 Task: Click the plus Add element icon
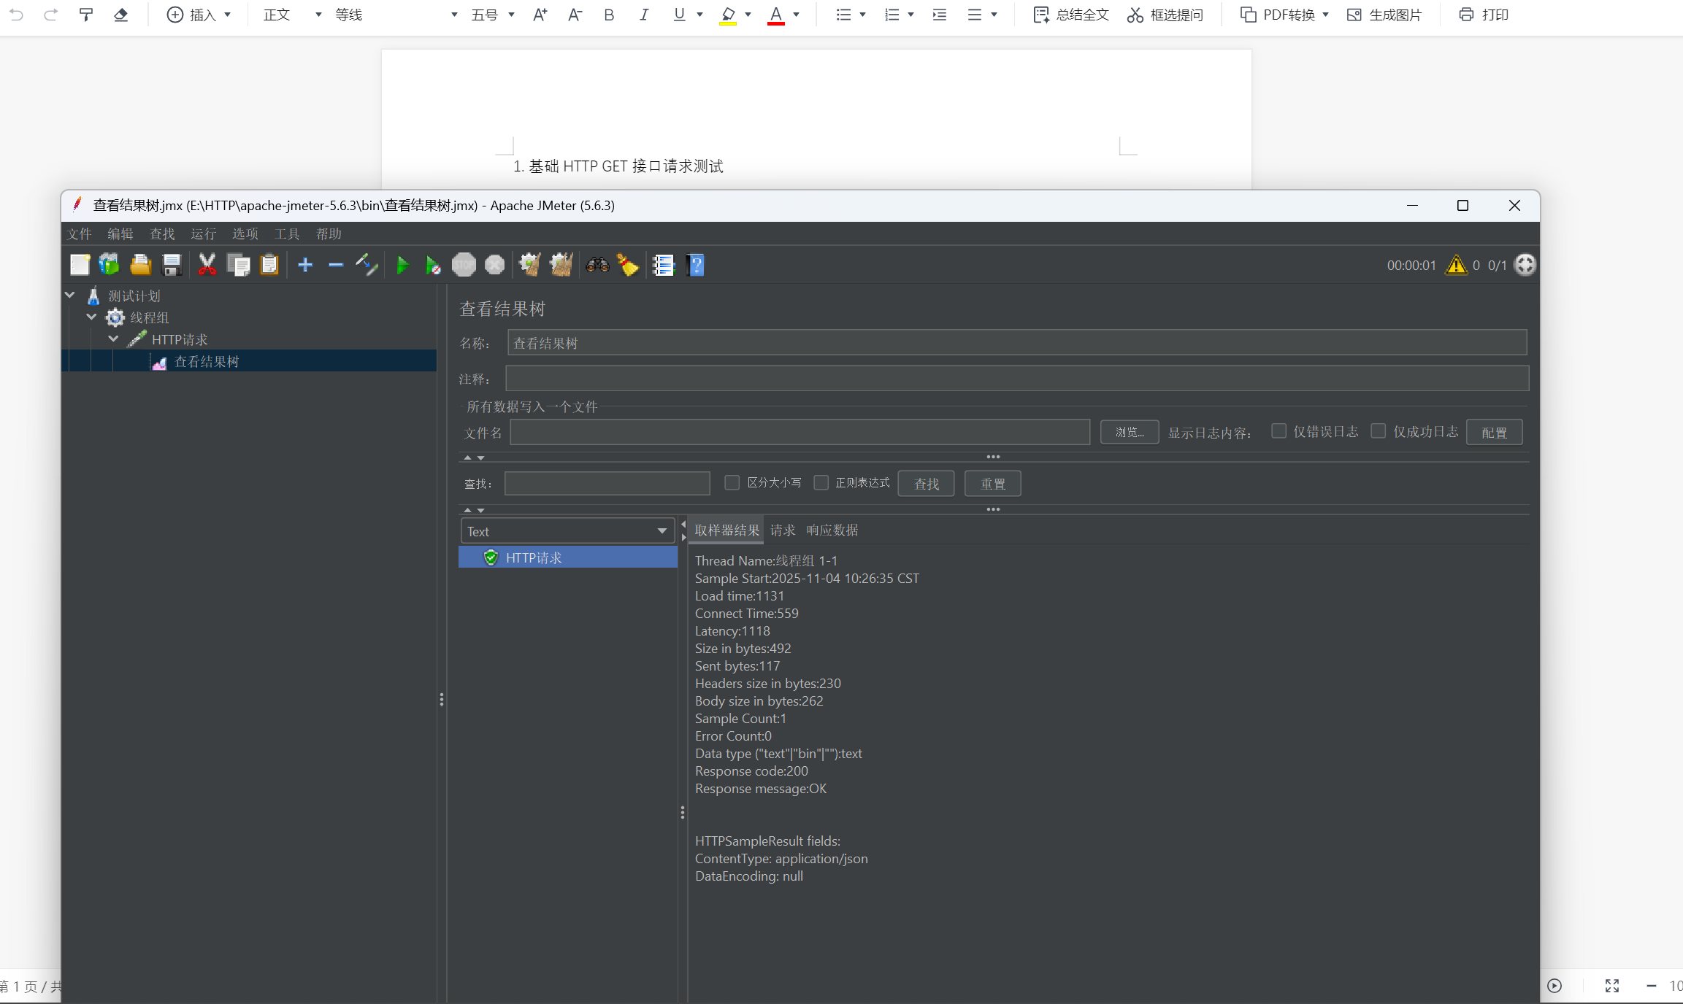point(305,265)
